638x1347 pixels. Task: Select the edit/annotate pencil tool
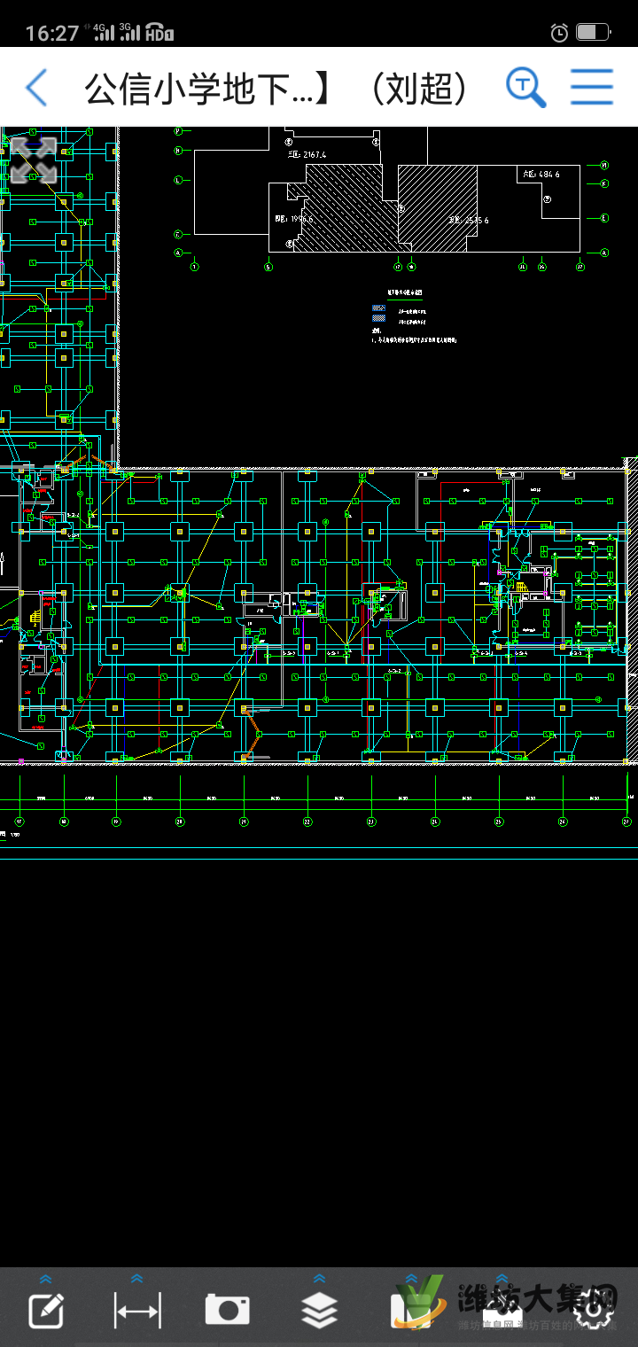[x=46, y=1311]
